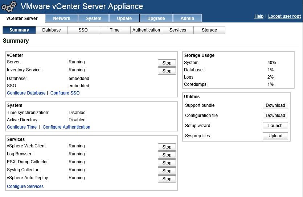This screenshot has width=303, height=197.
Task: Click the Database embedded value
Action: coord(79,79)
